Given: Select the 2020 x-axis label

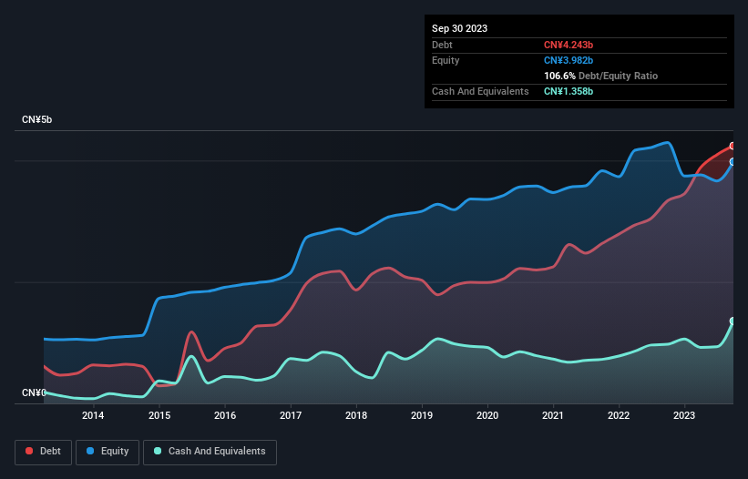Looking at the screenshot, I should (x=487, y=415).
